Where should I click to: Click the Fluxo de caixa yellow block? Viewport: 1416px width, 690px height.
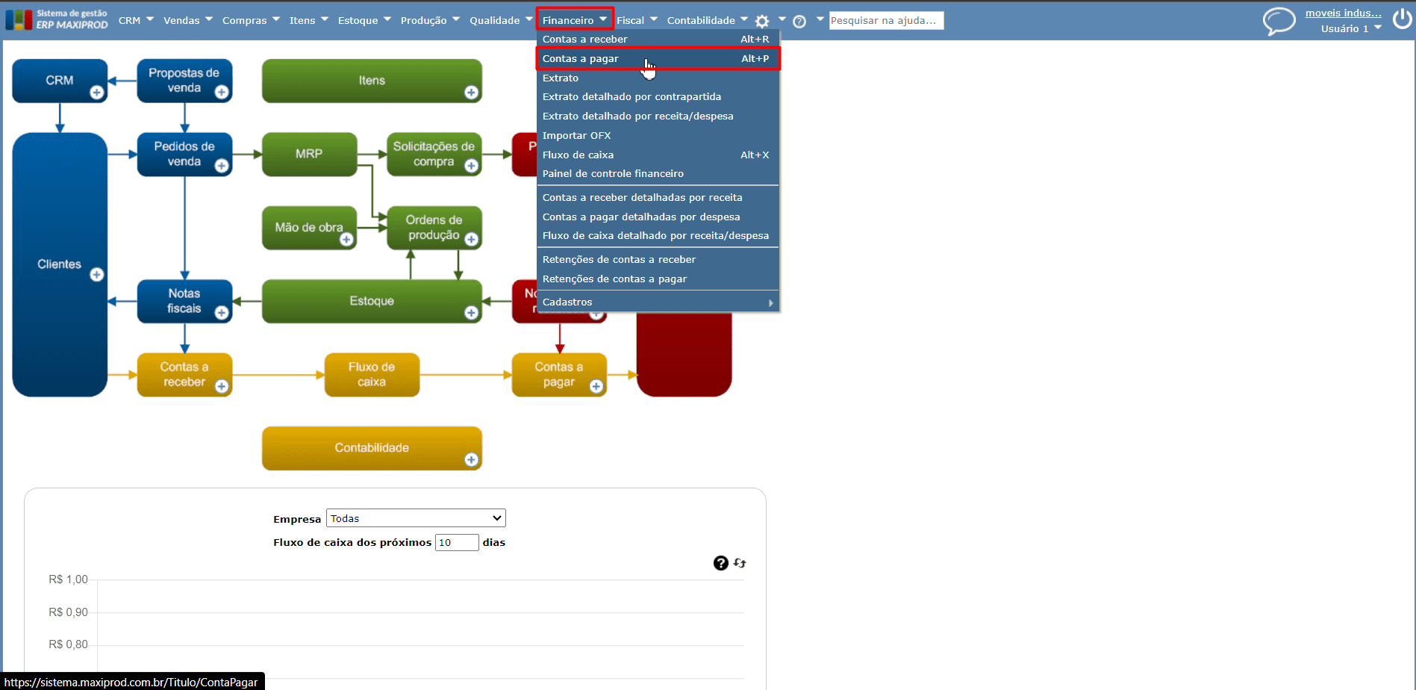(x=372, y=374)
